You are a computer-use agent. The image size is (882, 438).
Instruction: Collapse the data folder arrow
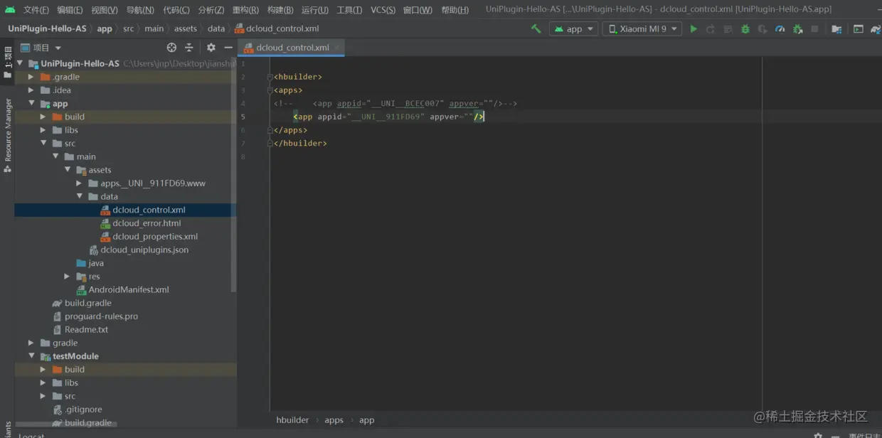pyautogui.click(x=79, y=196)
